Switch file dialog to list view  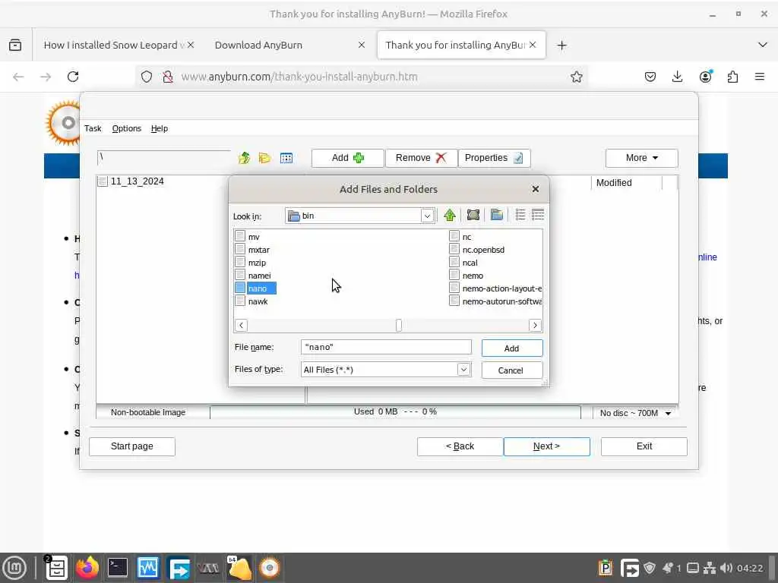click(520, 215)
